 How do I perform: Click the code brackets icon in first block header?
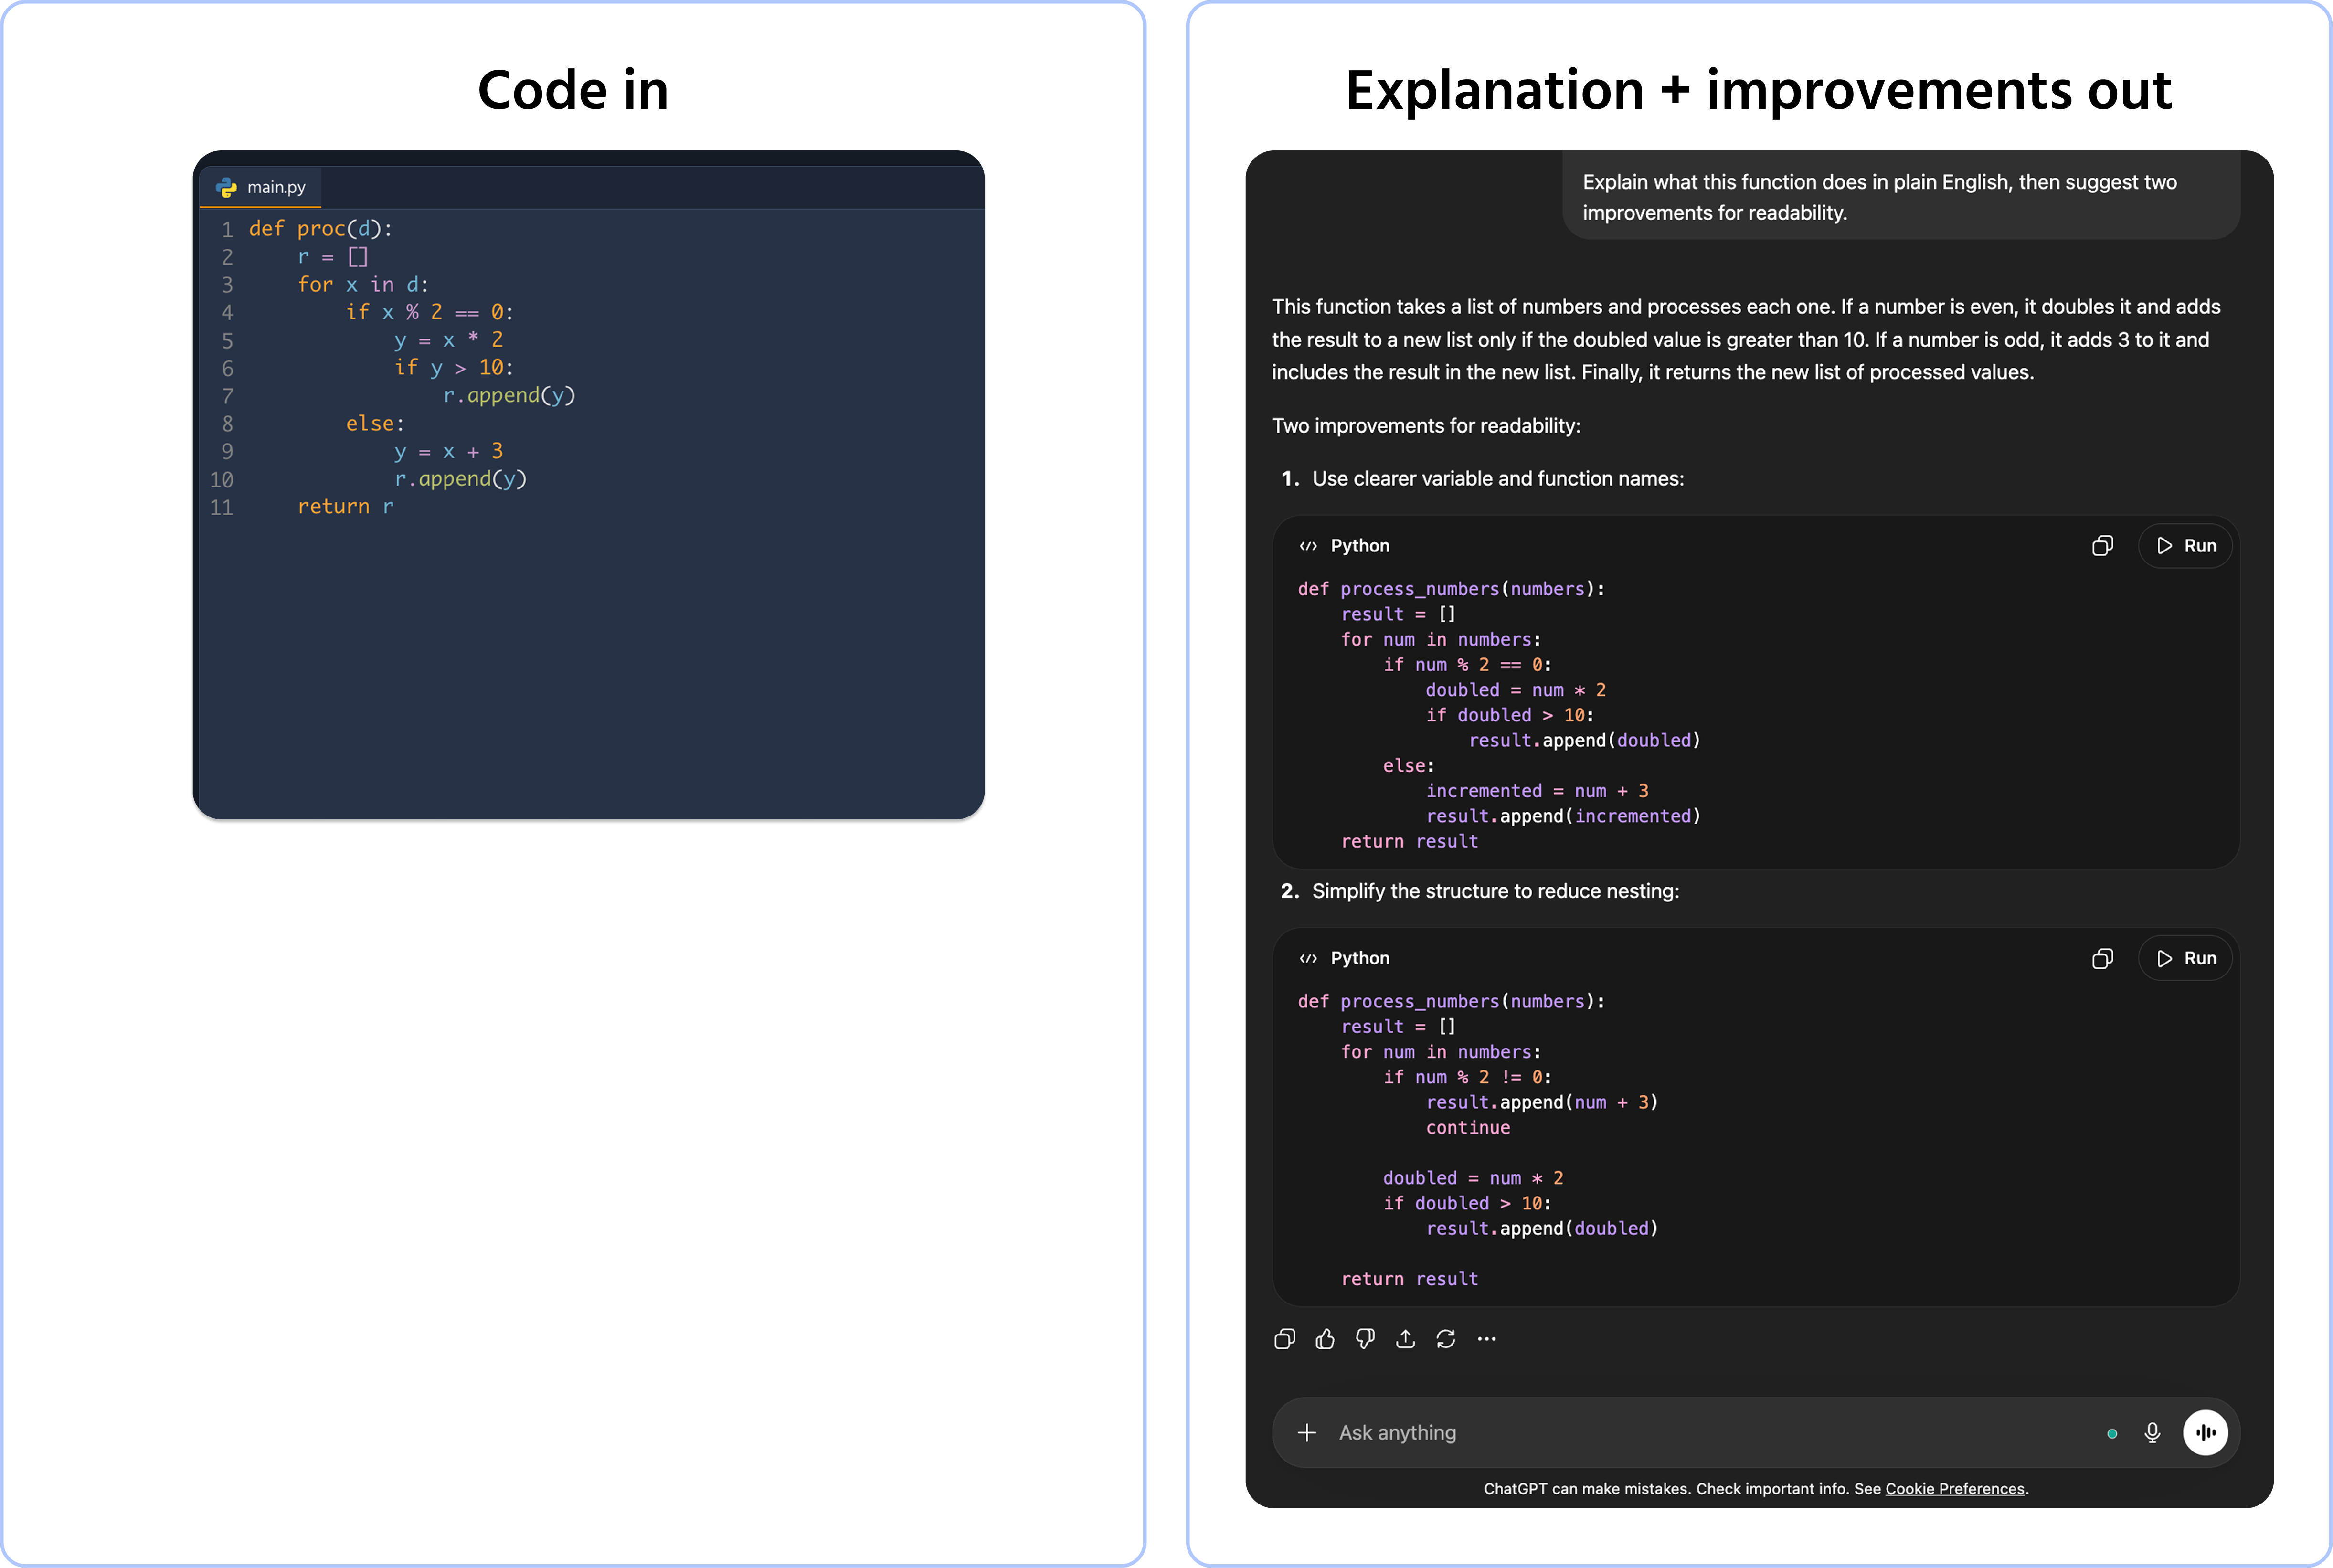click(1308, 546)
